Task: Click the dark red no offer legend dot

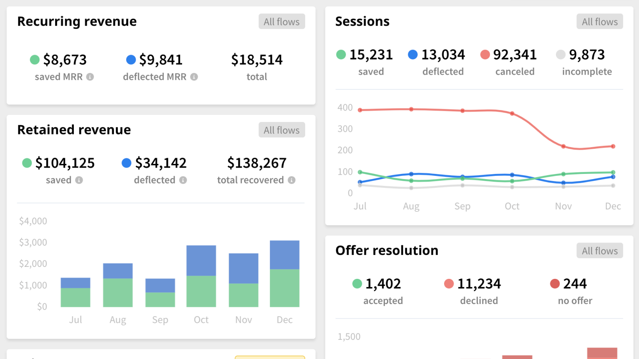Action: click(555, 284)
